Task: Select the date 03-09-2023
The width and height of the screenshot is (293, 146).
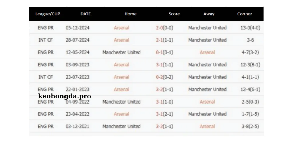Action: coord(78,65)
